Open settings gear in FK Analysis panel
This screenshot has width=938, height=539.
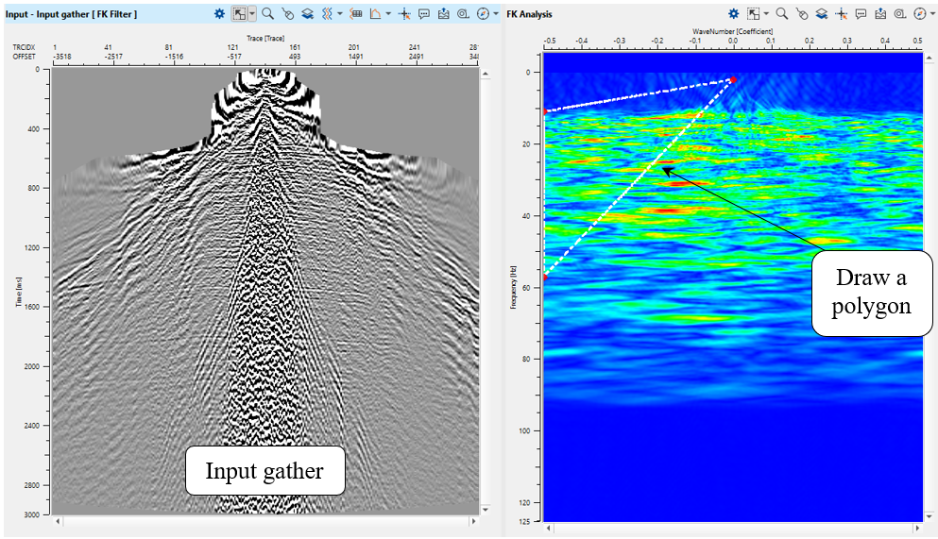point(734,14)
